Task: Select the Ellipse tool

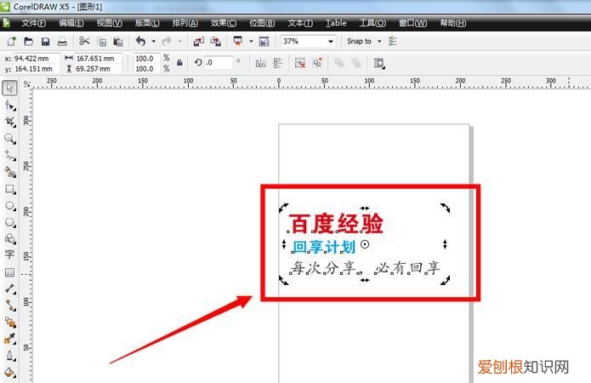Action: (x=10, y=206)
